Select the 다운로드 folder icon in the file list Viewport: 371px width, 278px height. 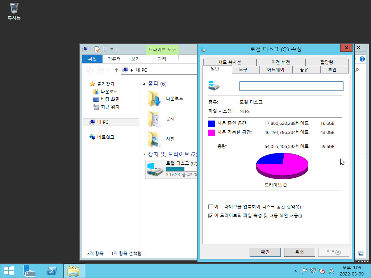pyautogui.click(x=154, y=98)
